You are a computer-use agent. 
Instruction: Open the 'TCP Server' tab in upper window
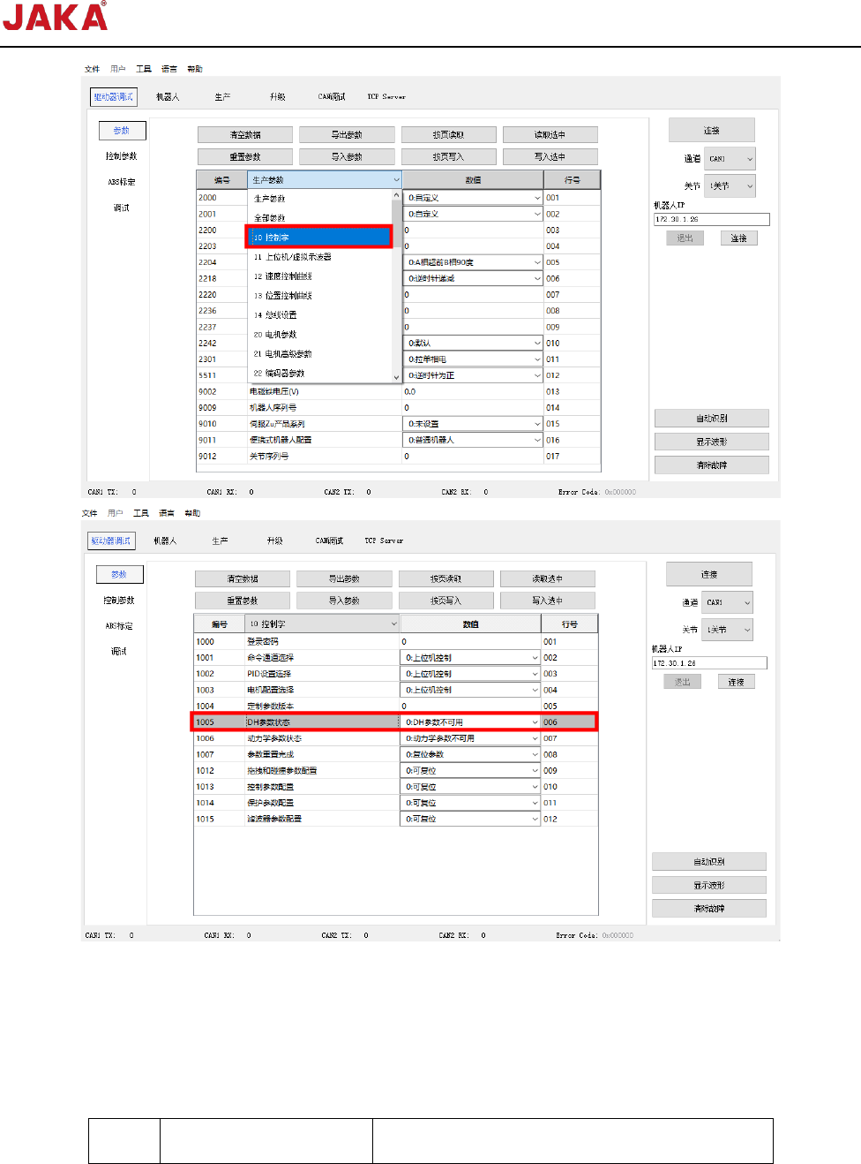(386, 97)
